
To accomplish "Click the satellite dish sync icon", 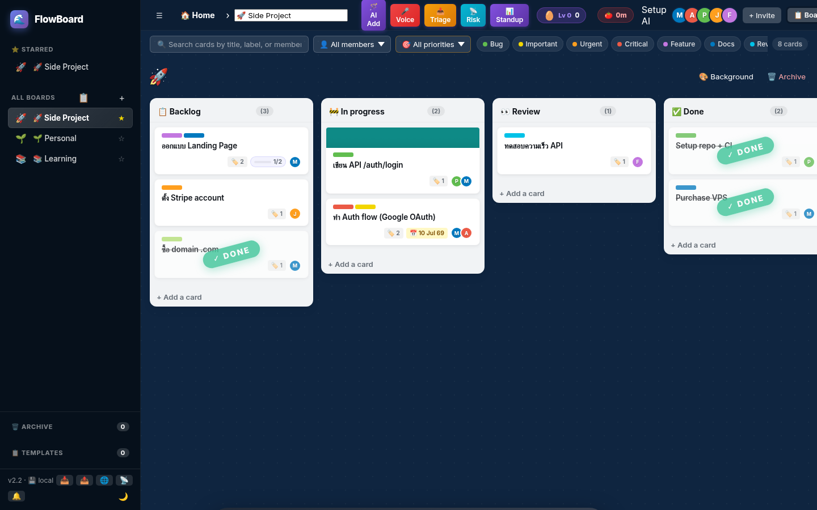I will 124,480.
